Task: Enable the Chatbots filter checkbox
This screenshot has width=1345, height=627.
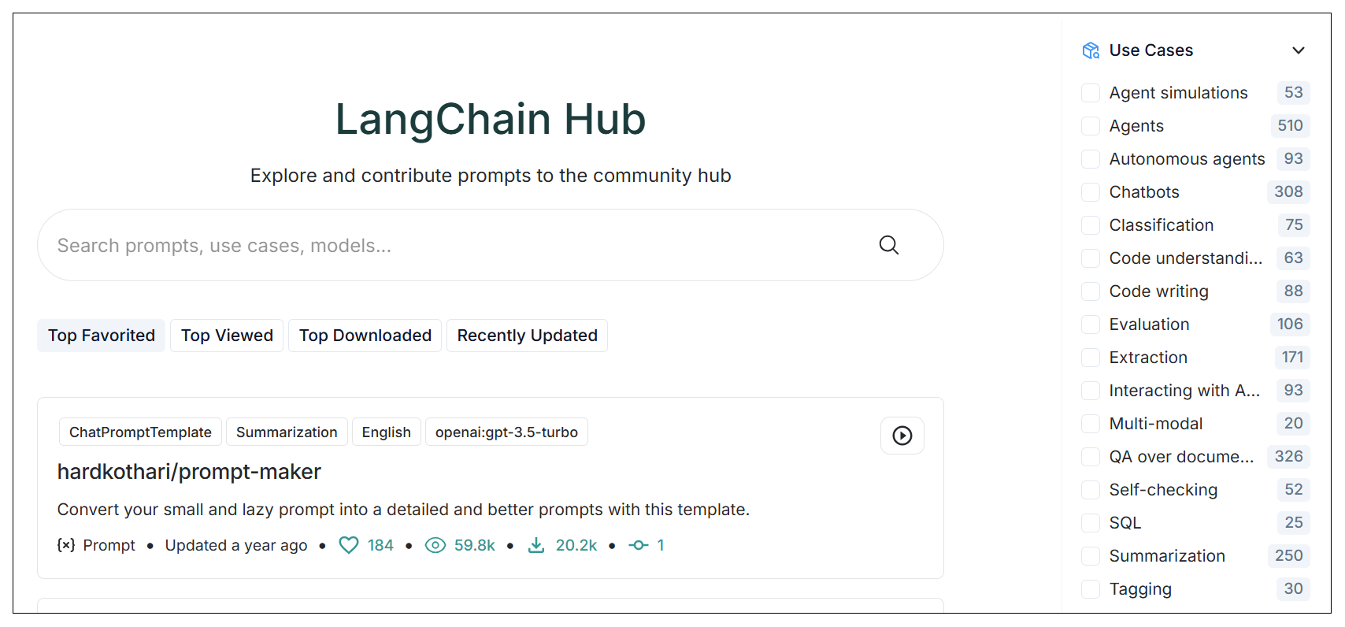Action: tap(1091, 192)
